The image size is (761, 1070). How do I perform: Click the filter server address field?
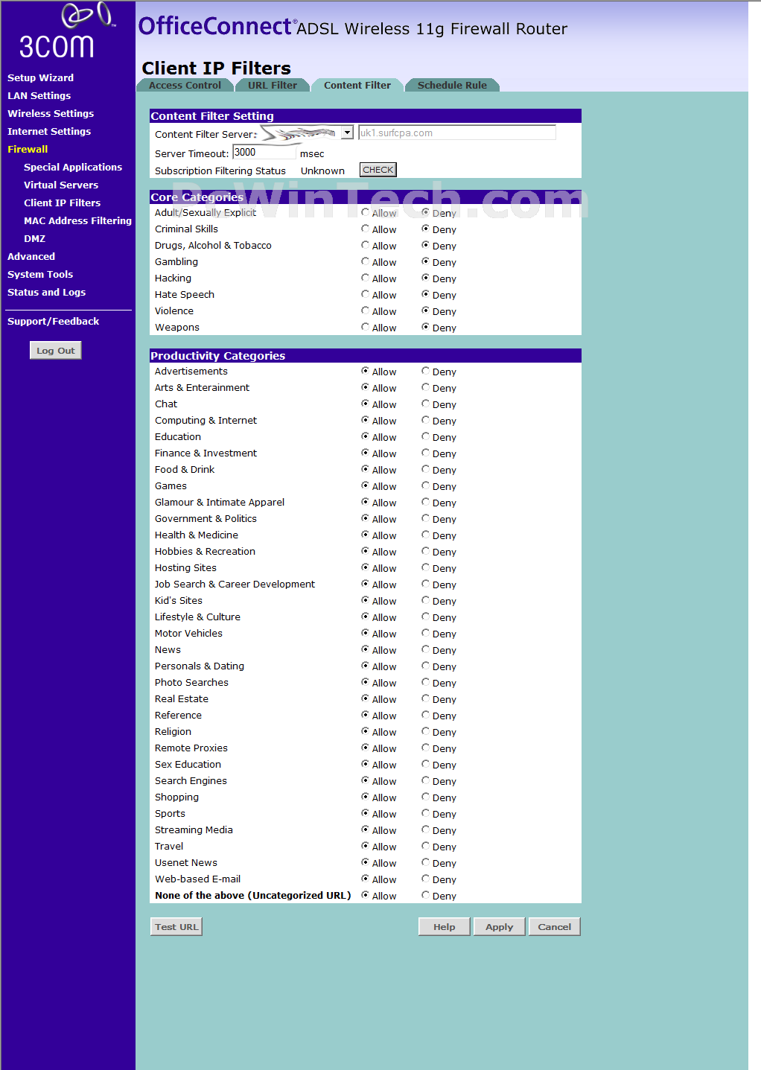pos(457,133)
